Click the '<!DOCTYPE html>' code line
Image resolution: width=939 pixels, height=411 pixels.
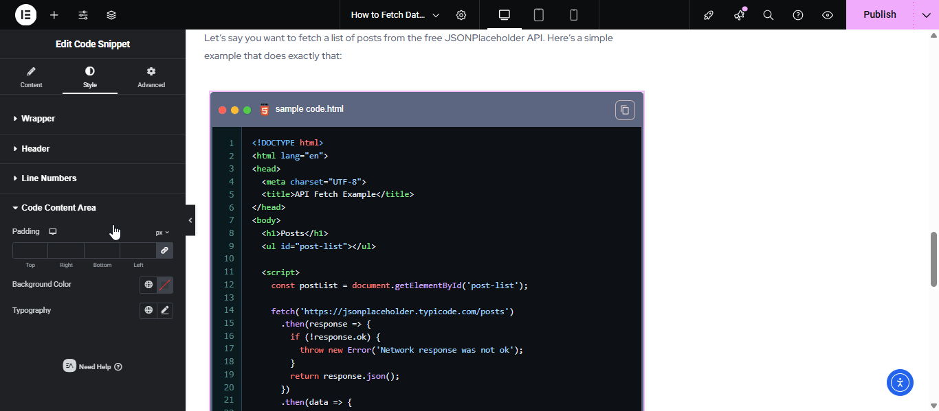[287, 143]
